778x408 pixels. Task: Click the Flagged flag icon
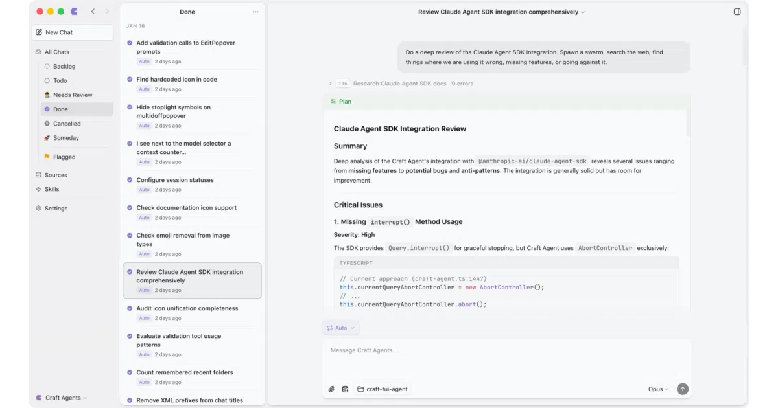click(x=47, y=157)
